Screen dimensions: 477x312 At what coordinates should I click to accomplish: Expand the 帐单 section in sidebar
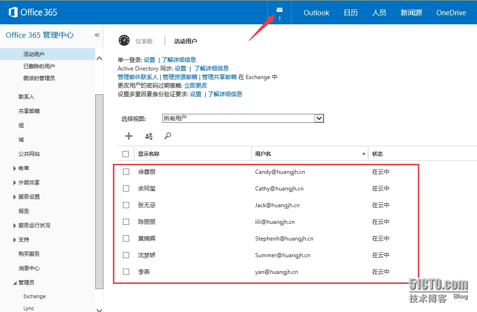coord(15,168)
